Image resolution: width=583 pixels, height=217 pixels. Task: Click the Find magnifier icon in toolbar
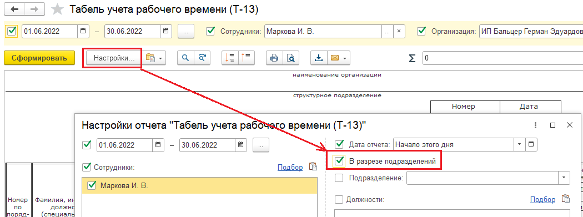185,58
